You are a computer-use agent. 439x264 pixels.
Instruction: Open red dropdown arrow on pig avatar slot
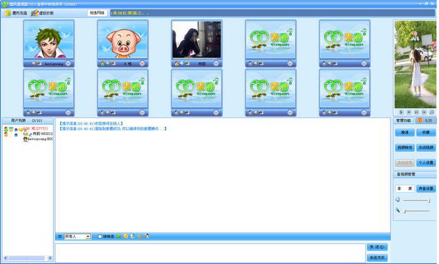[x=142, y=63]
